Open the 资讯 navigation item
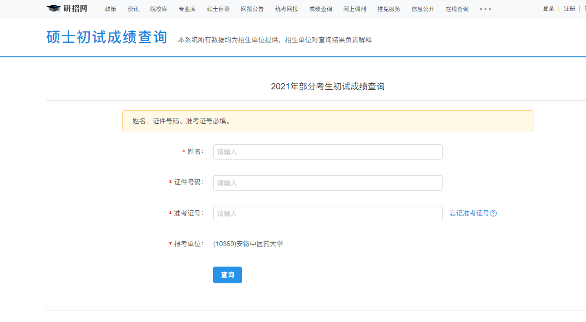Image resolution: width=586 pixels, height=322 pixels. pos(133,9)
